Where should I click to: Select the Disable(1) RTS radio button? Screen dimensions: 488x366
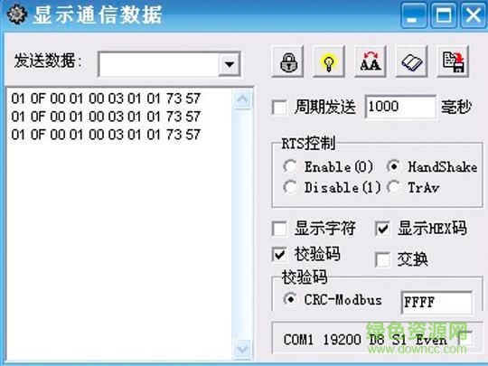[290, 187]
